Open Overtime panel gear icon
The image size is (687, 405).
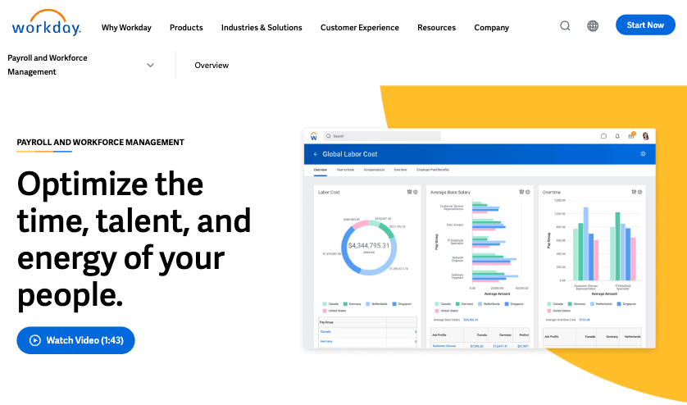(639, 192)
